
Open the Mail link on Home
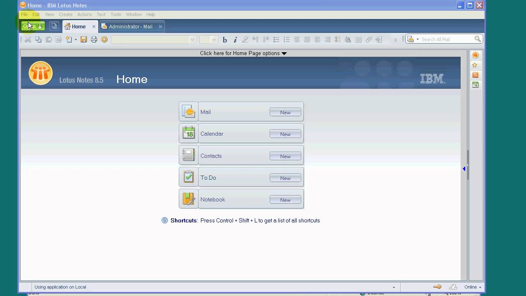click(x=205, y=112)
